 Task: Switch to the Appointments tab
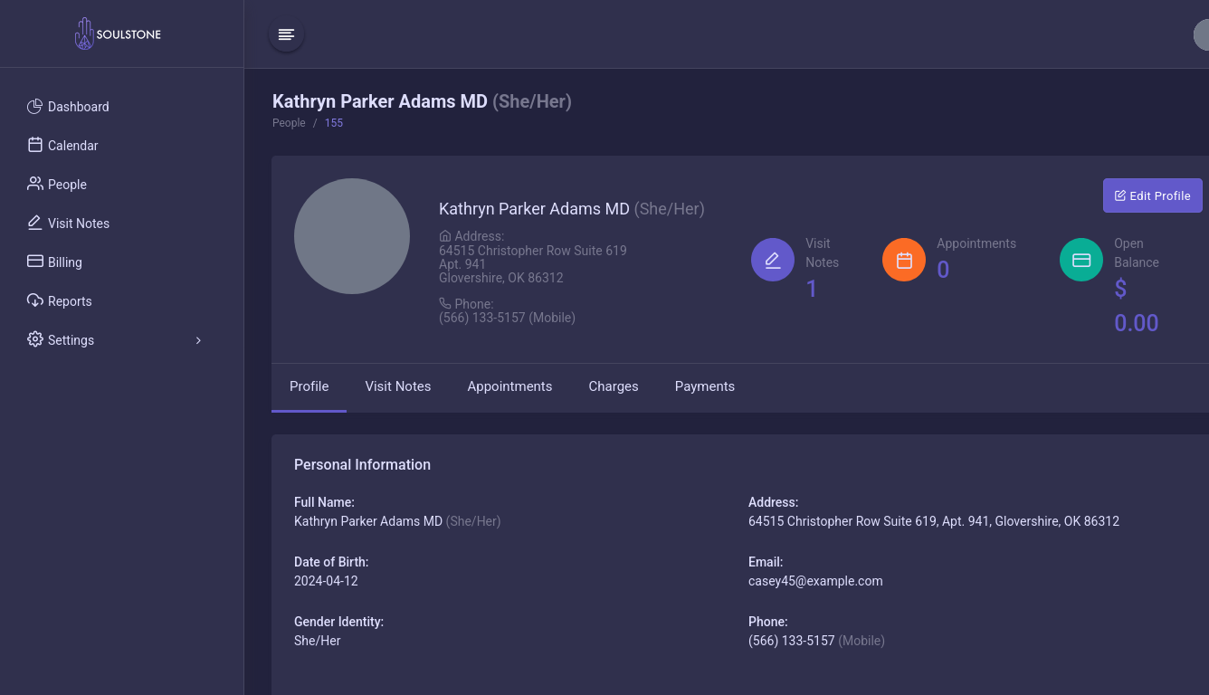click(x=509, y=386)
